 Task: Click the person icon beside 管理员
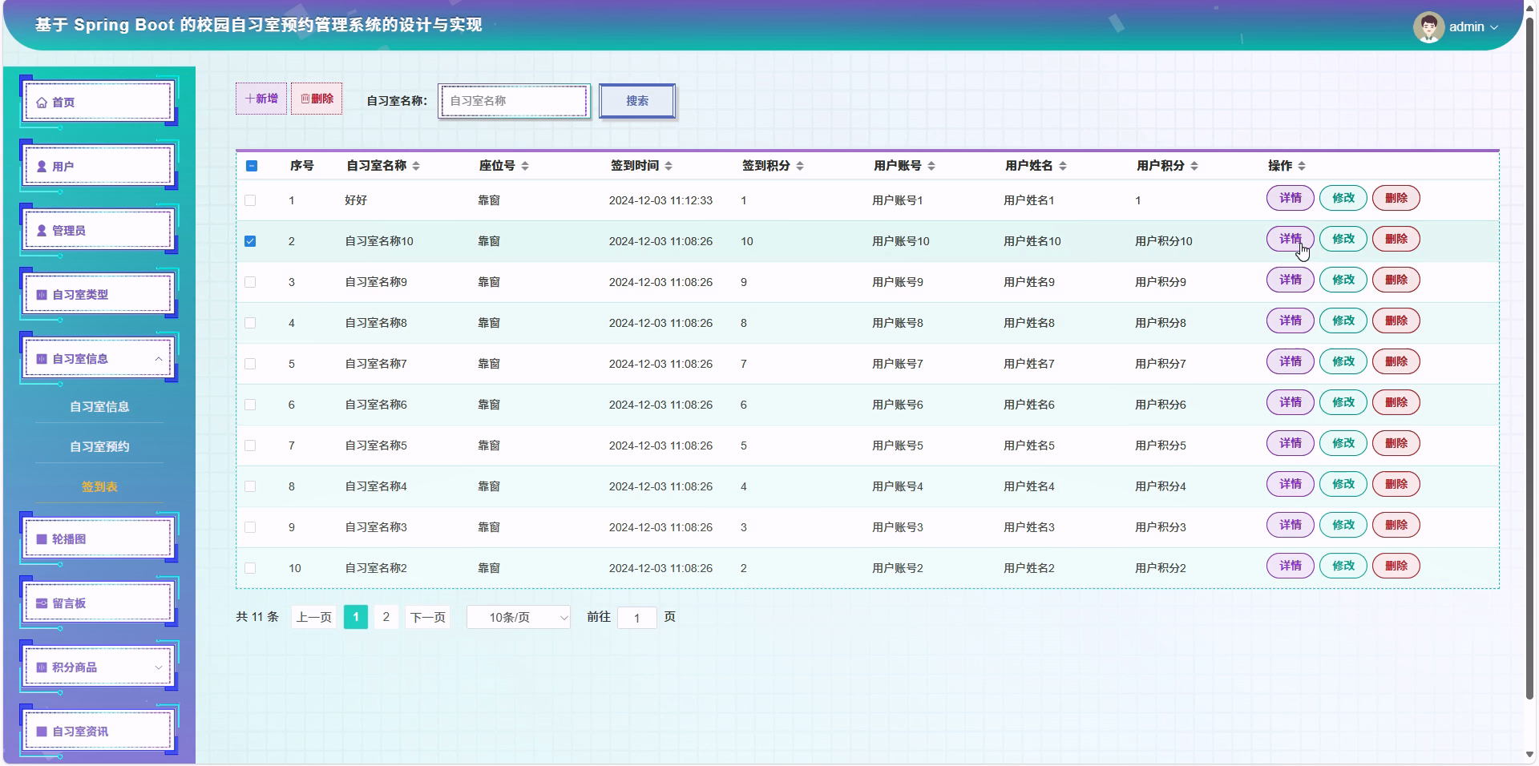[42, 231]
